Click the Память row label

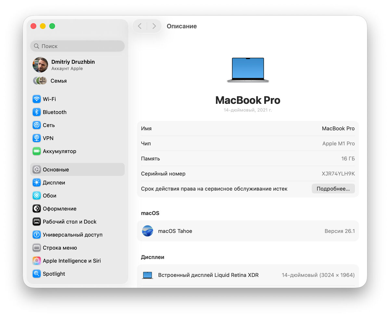[150, 159]
